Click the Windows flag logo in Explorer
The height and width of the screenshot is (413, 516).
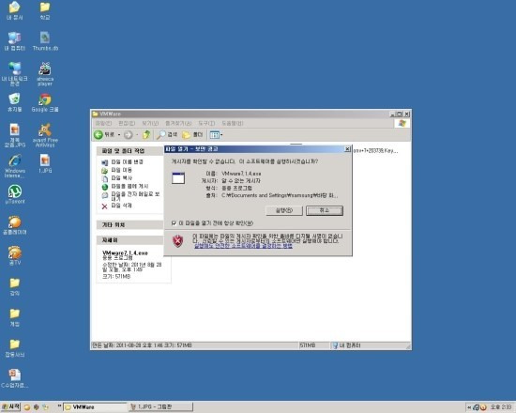(402, 124)
